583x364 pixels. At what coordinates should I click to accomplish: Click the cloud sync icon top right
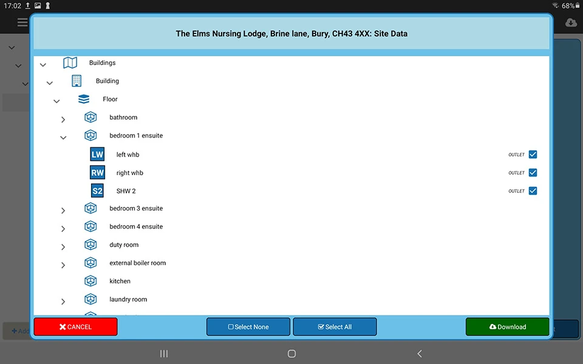pyautogui.click(x=571, y=22)
